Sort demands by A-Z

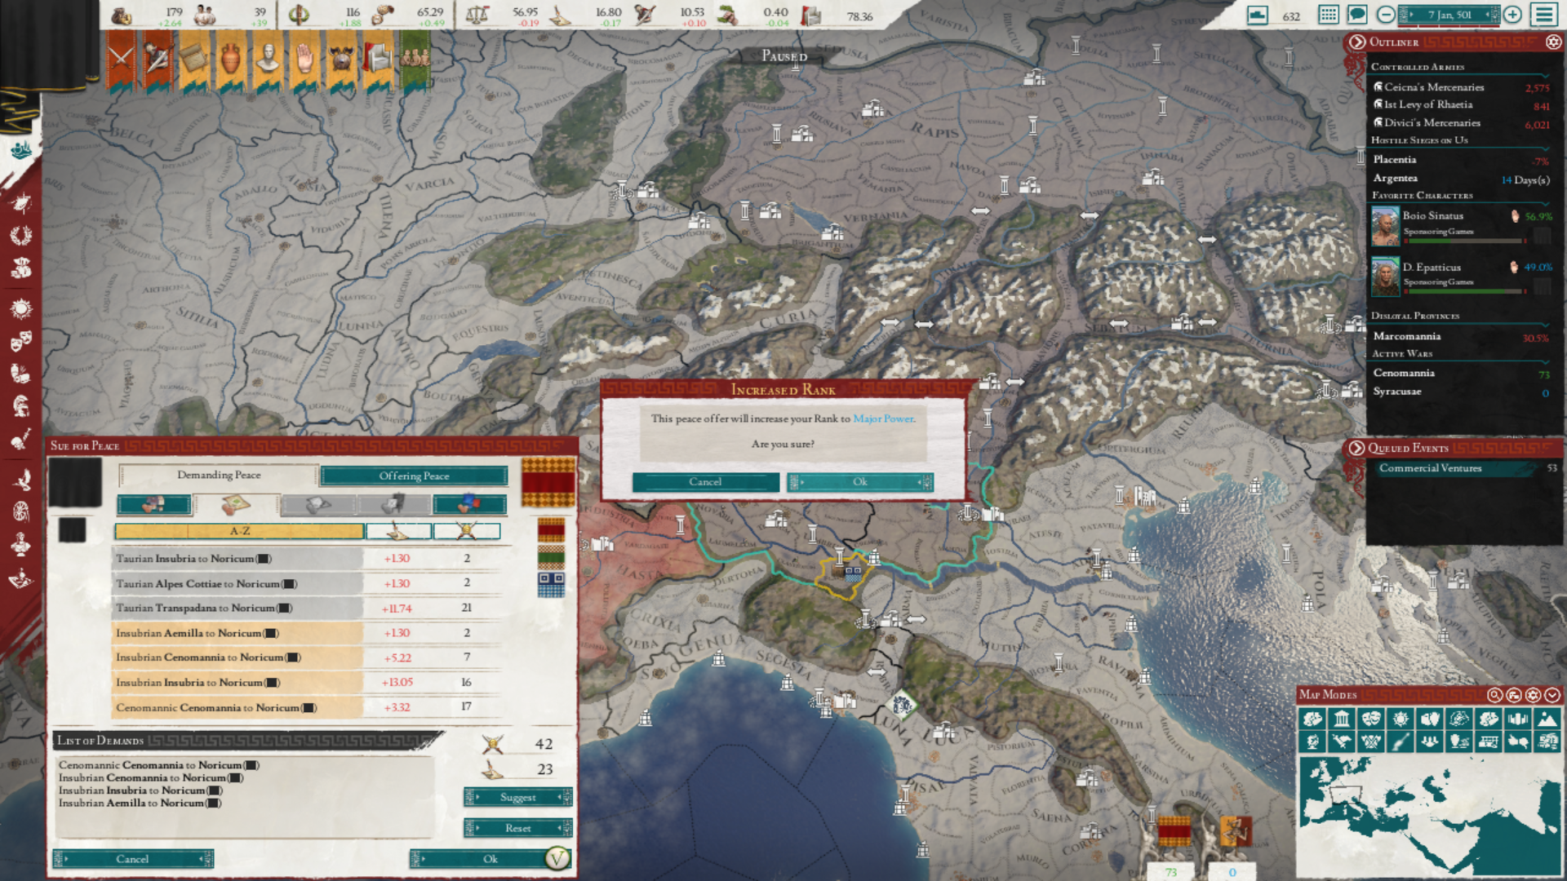click(239, 531)
